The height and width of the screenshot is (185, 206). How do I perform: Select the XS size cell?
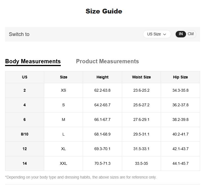pyautogui.click(x=63, y=90)
